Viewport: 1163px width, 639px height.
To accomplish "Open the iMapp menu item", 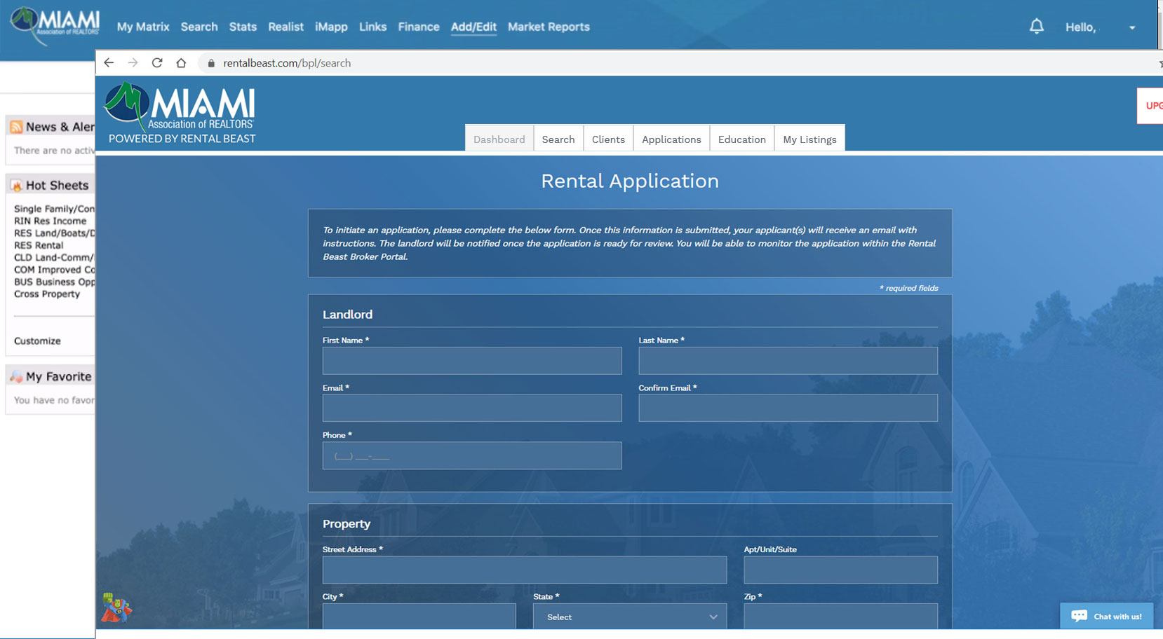I will [331, 27].
